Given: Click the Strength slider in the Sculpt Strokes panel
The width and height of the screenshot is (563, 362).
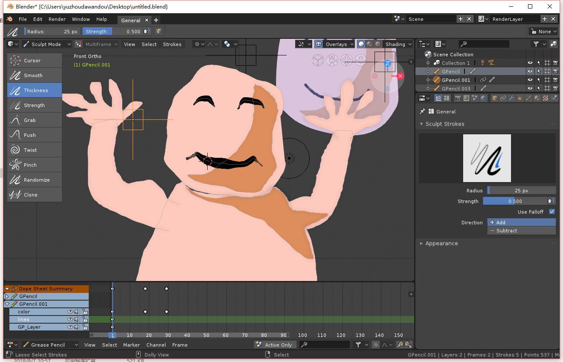Looking at the screenshot, I should coord(515,201).
